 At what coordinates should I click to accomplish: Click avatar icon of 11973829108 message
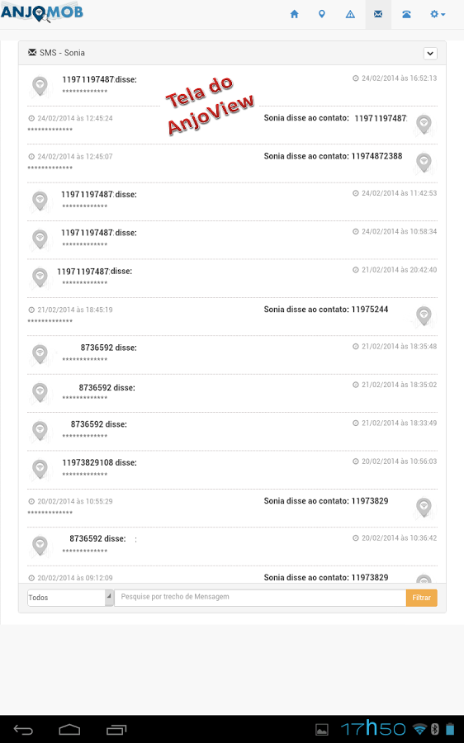coord(40,469)
